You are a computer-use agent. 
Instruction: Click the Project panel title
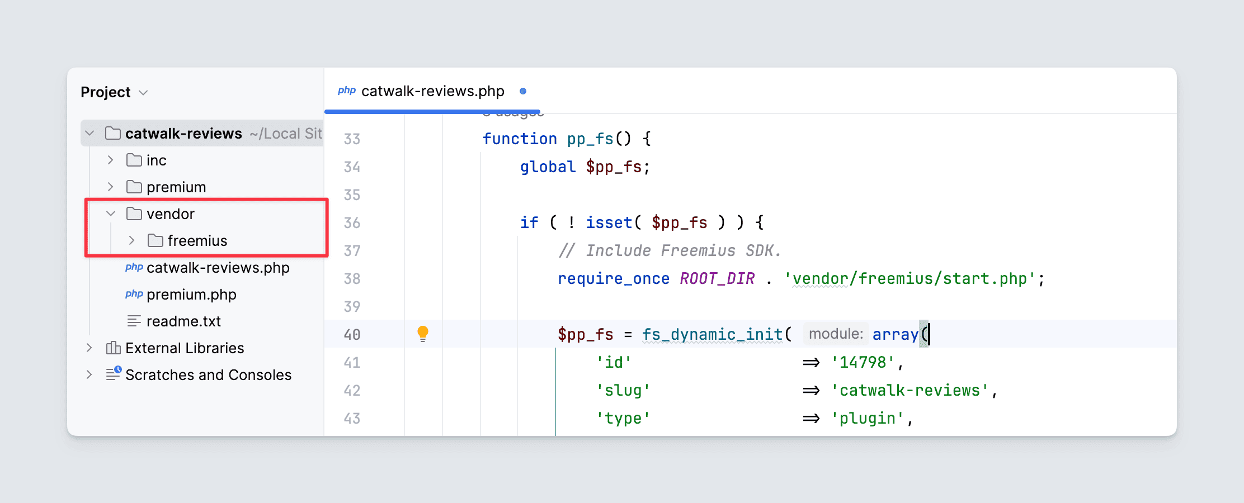[106, 92]
